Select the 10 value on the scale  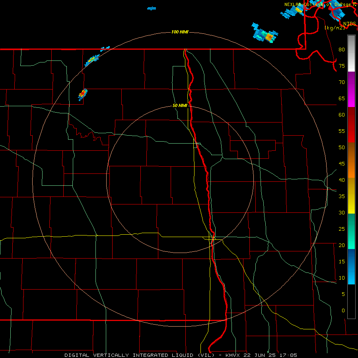coord(342,278)
